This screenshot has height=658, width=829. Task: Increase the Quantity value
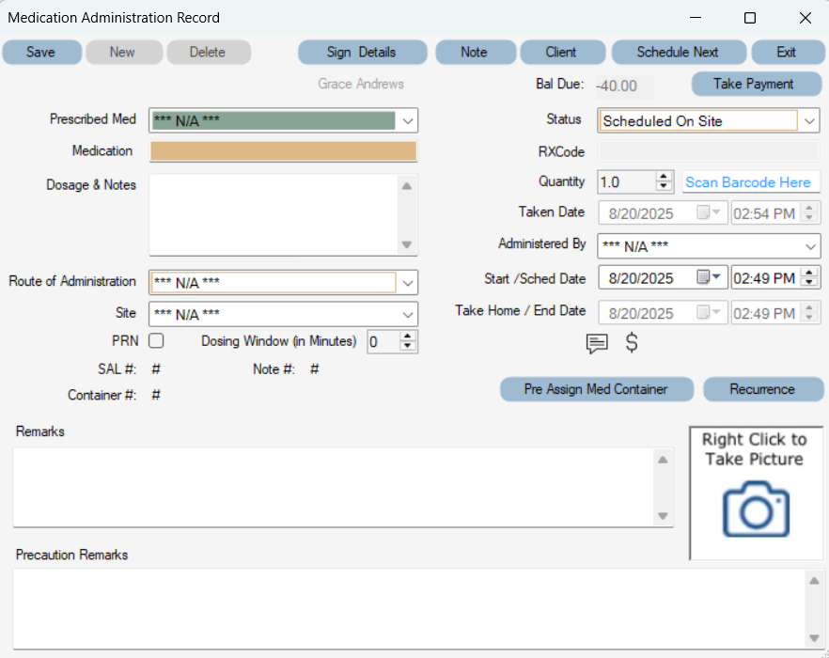(x=665, y=176)
